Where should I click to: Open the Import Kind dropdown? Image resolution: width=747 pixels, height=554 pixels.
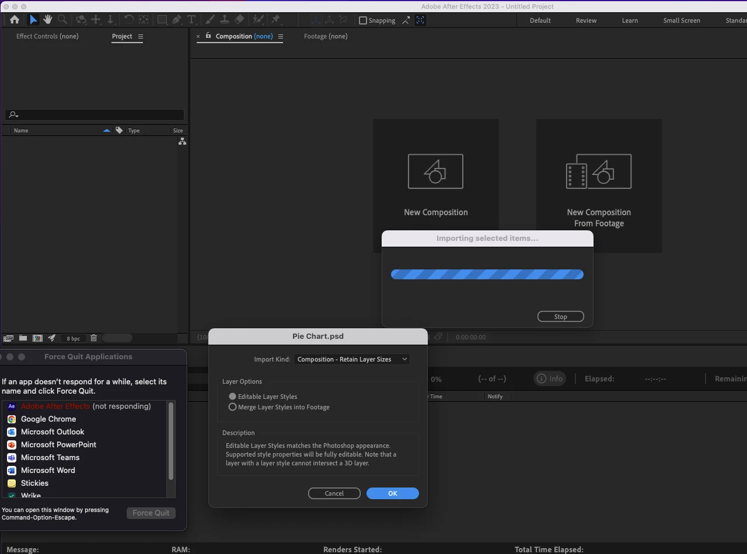click(352, 359)
